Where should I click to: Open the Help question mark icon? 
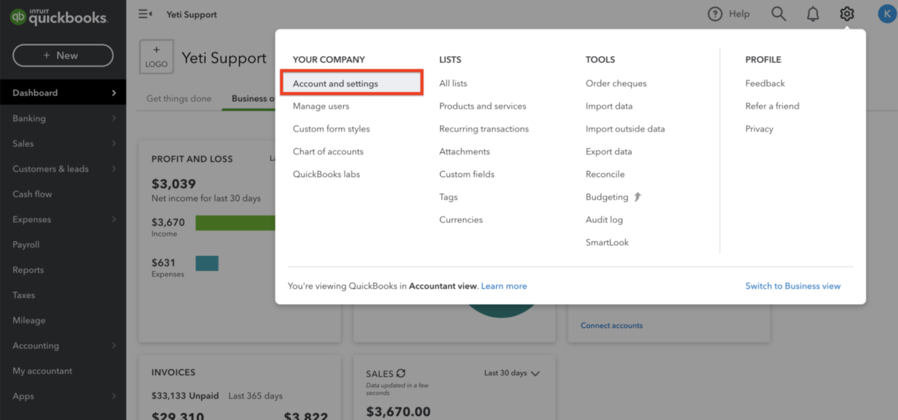tap(715, 14)
